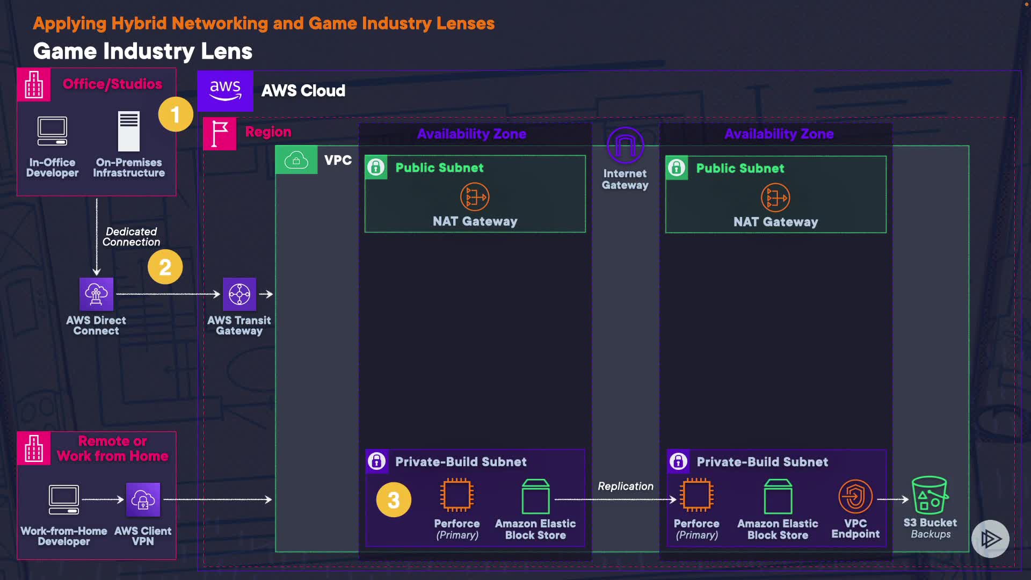The width and height of the screenshot is (1031, 580).
Task: Click the In-Office Developer computer icon
Action: 52,131
